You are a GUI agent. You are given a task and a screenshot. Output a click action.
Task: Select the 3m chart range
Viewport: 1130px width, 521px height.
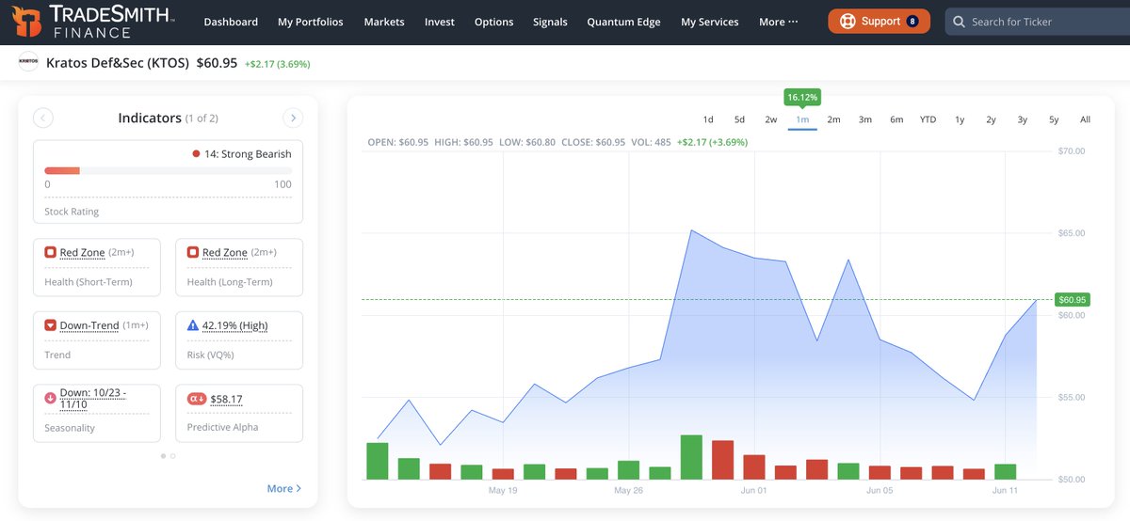pyautogui.click(x=865, y=119)
